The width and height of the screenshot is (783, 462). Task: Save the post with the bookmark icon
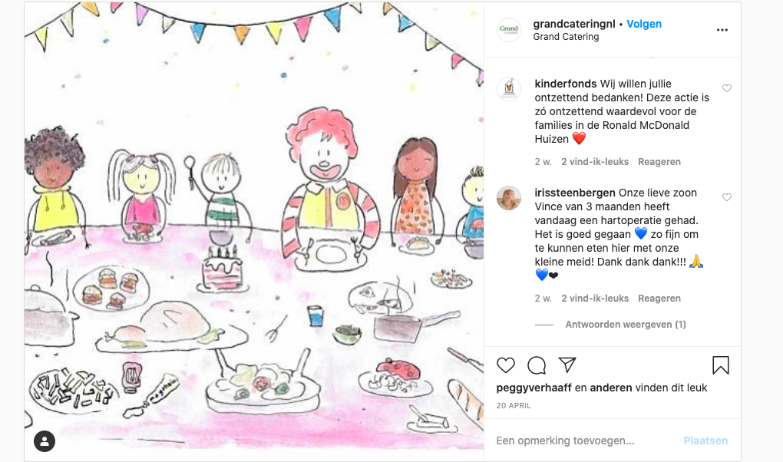(721, 365)
